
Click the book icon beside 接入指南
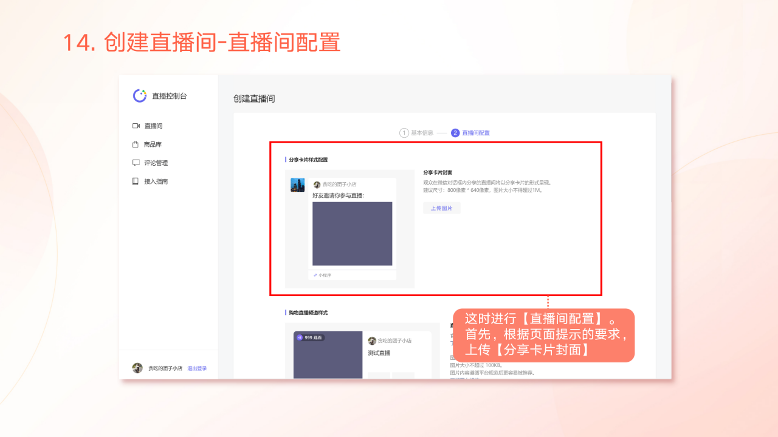point(136,181)
